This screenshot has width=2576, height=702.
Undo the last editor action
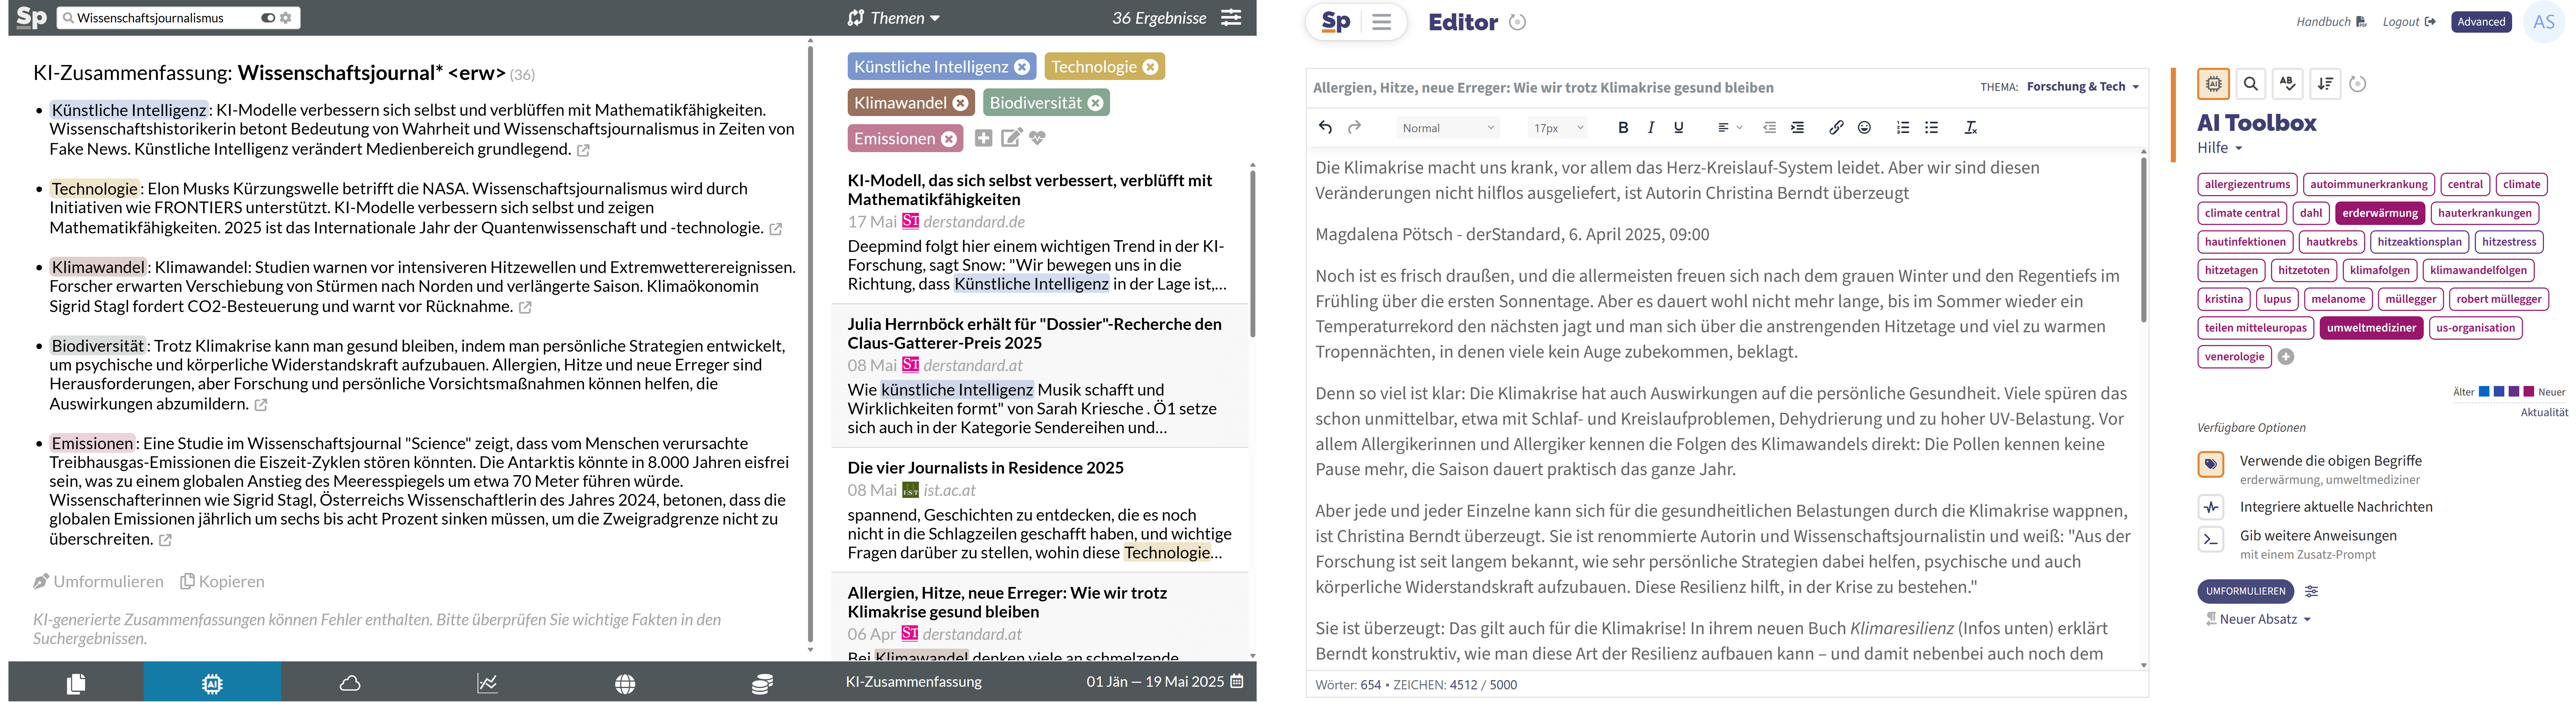coord(1325,127)
